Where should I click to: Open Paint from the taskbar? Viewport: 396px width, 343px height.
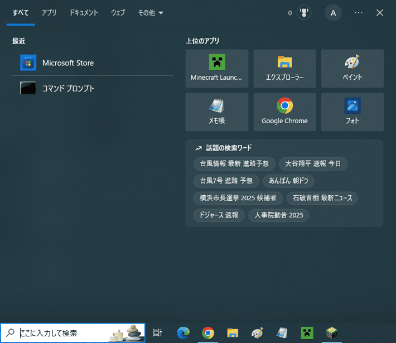click(x=257, y=333)
